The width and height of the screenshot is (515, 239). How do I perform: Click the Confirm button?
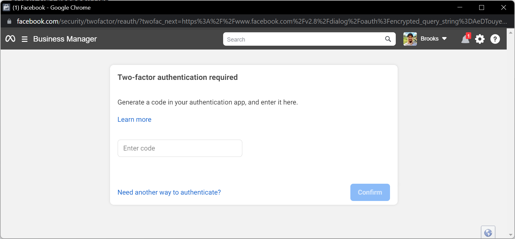[x=370, y=192]
